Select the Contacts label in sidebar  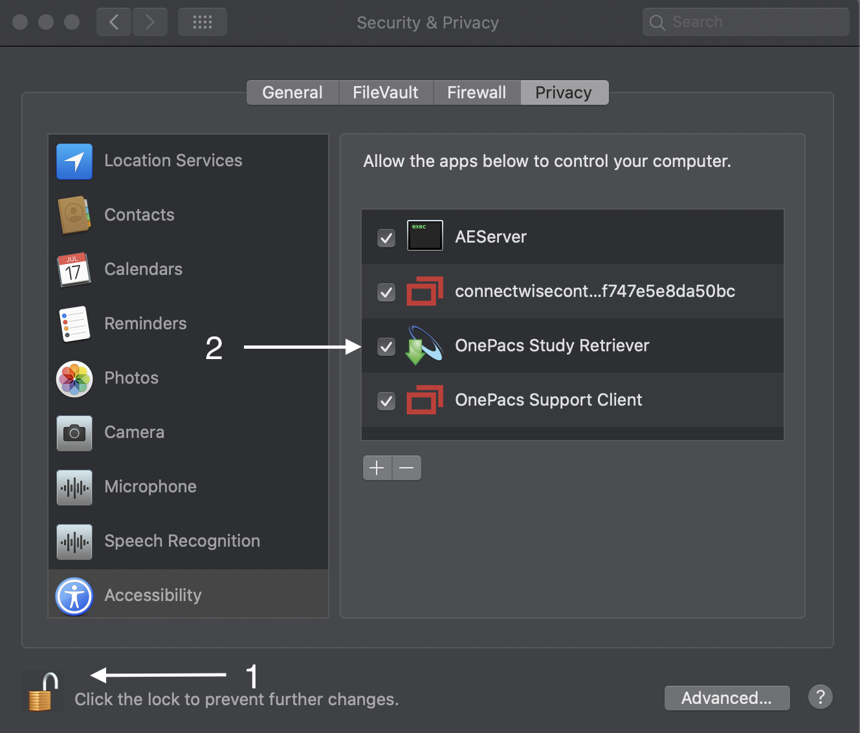coord(139,215)
